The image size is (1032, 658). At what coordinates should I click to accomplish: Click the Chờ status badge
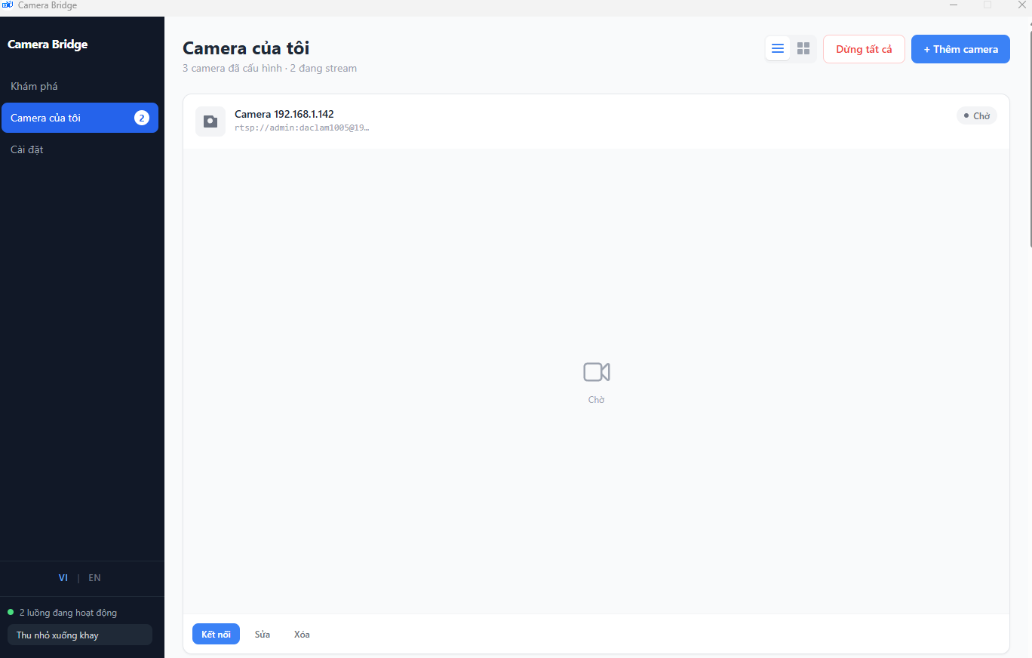[x=977, y=116]
